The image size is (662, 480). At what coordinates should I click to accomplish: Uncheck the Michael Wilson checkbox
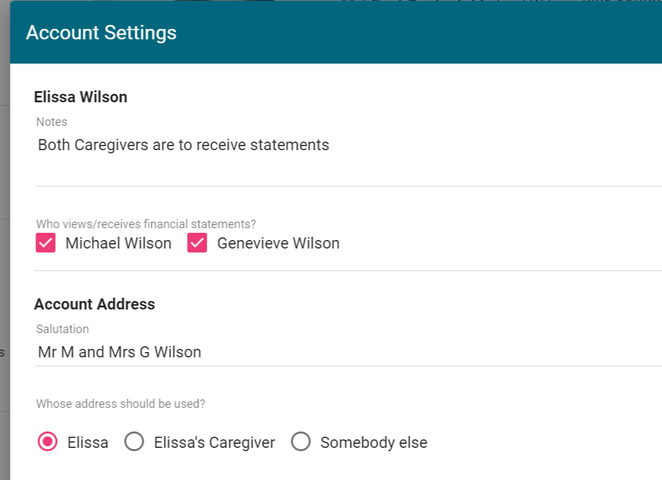(46, 243)
